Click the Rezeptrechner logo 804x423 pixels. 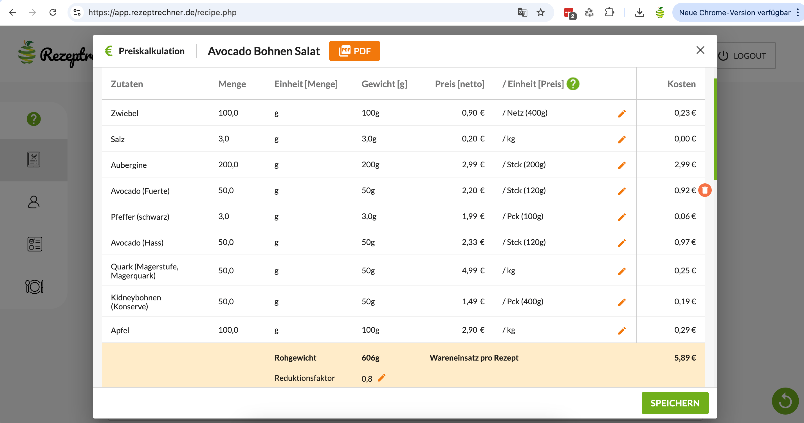tap(55, 54)
